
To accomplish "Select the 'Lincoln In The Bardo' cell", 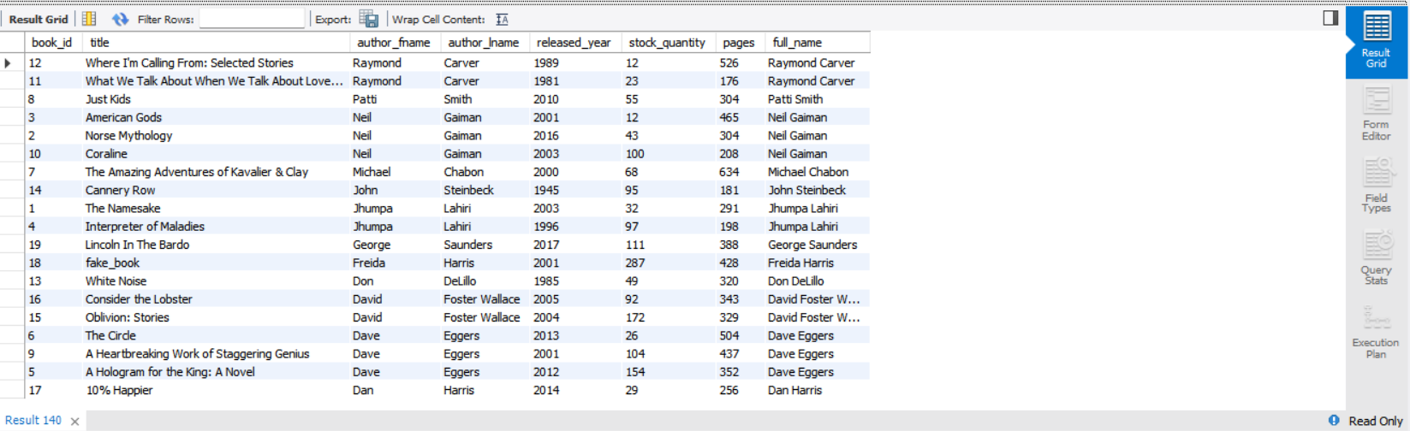I will coord(216,245).
